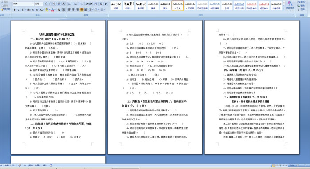Apply strikethrough to text
Screen dimensions: 310x169
29,10
